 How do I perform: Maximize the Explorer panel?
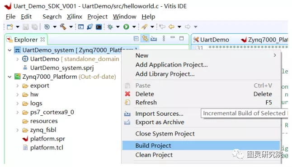(x=181, y=38)
